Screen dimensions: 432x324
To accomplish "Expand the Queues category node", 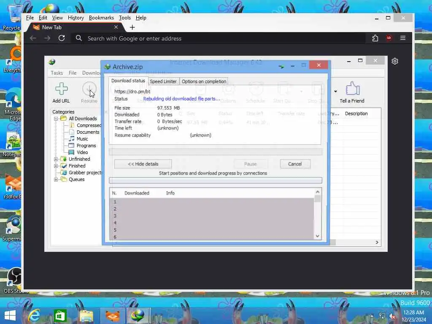I will (56, 179).
